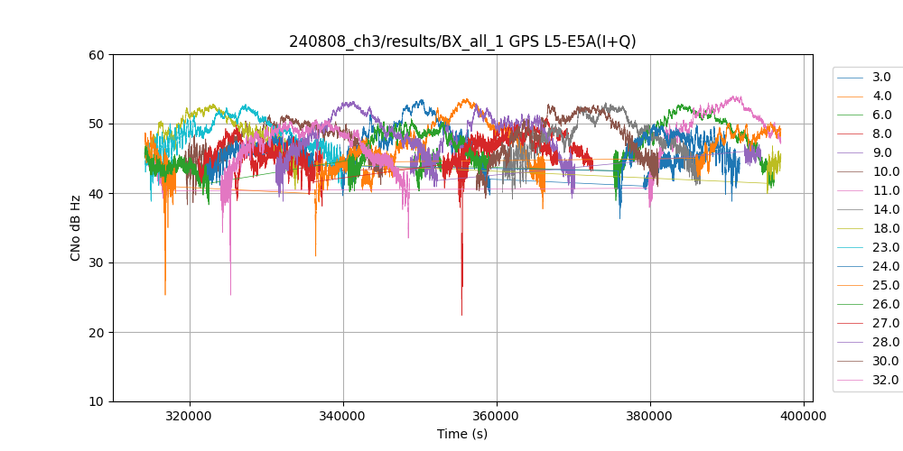
Task: Select legend entry 32.0
Action: click(x=885, y=380)
